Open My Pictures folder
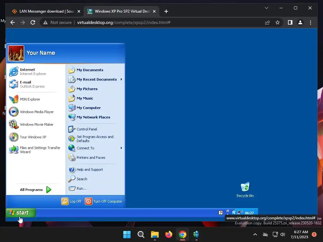This screenshot has height=242, width=323. pos(83,89)
